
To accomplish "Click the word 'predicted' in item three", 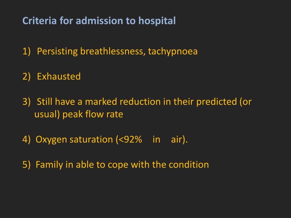I will point(217,102).
